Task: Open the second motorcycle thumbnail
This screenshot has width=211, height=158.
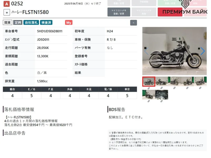Action: tap(162, 82)
